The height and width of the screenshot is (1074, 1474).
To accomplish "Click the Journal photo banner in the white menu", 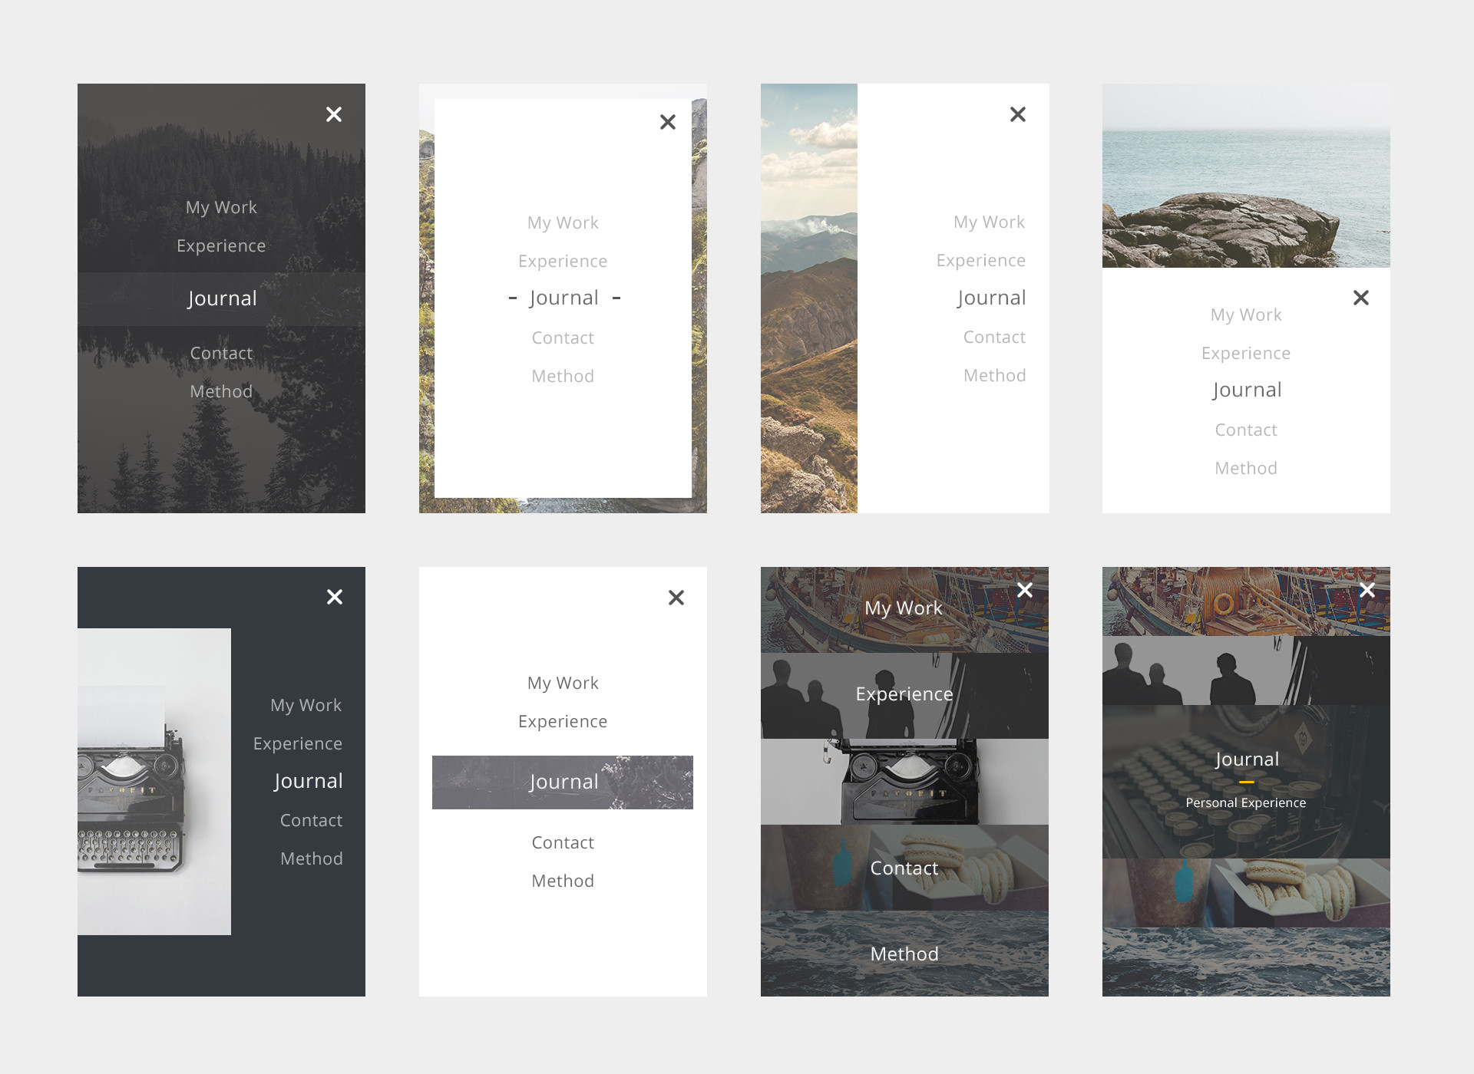I will (x=563, y=782).
